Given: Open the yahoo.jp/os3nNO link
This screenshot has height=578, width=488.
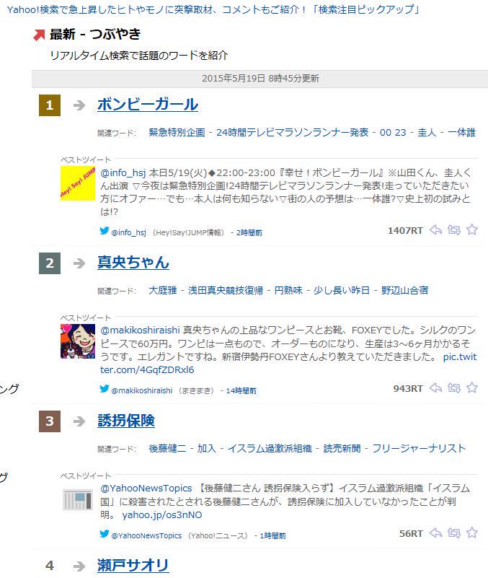Looking at the screenshot, I should click(162, 515).
